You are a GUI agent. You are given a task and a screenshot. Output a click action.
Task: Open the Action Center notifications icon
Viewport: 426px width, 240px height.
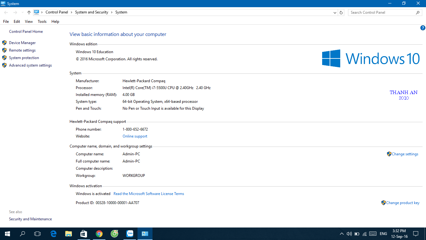(x=416, y=234)
